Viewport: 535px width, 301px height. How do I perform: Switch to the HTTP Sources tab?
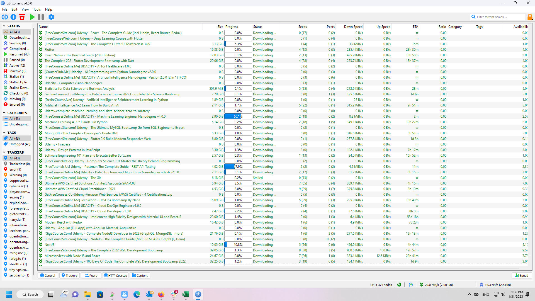pyautogui.click(x=116, y=276)
